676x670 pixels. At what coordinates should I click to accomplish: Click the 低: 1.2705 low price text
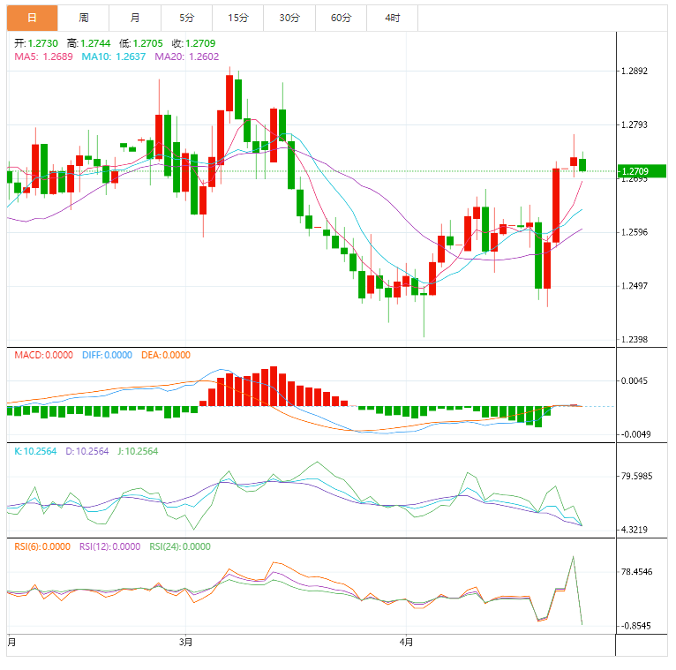click(141, 43)
